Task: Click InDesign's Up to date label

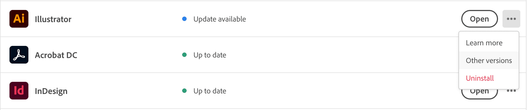Action: 210,91
